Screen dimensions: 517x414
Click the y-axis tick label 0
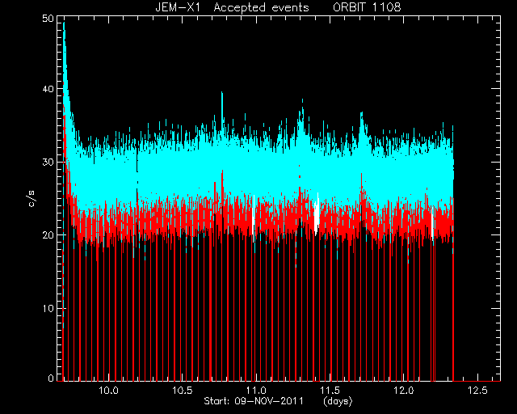(x=51, y=378)
